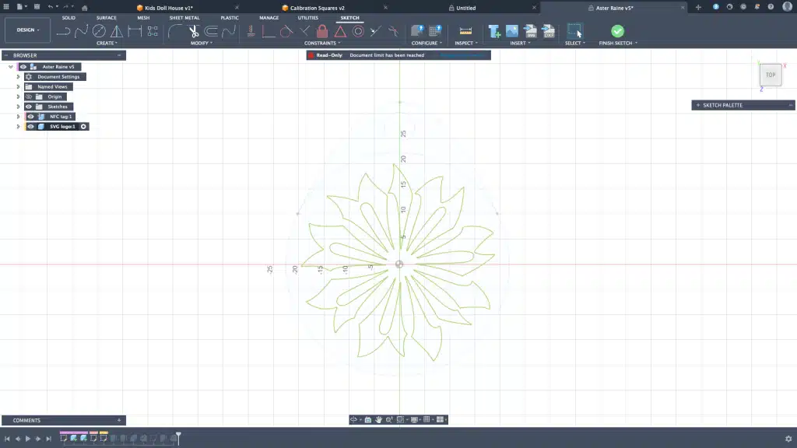Click the timeline play button
Screen dimensions: 797x448
coord(28,439)
